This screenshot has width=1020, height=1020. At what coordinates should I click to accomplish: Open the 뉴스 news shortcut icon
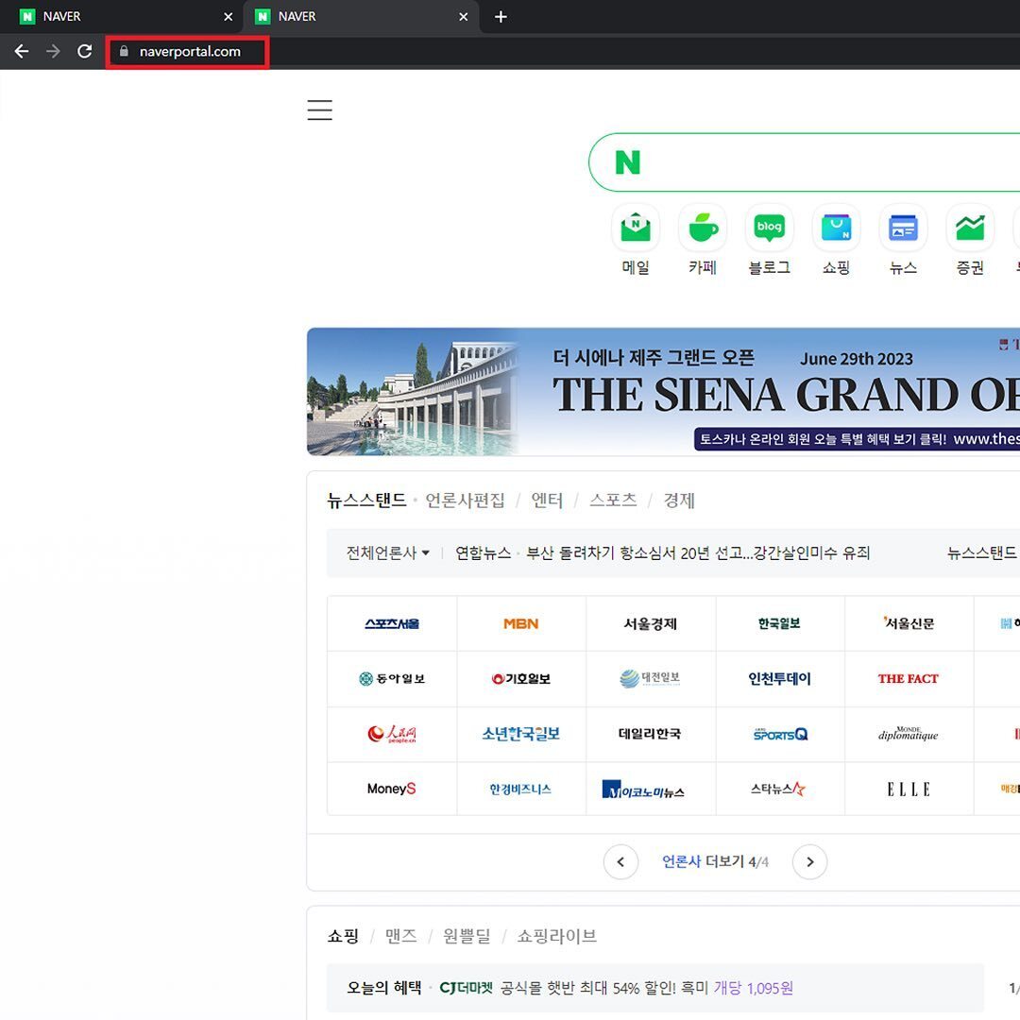pyautogui.click(x=904, y=228)
